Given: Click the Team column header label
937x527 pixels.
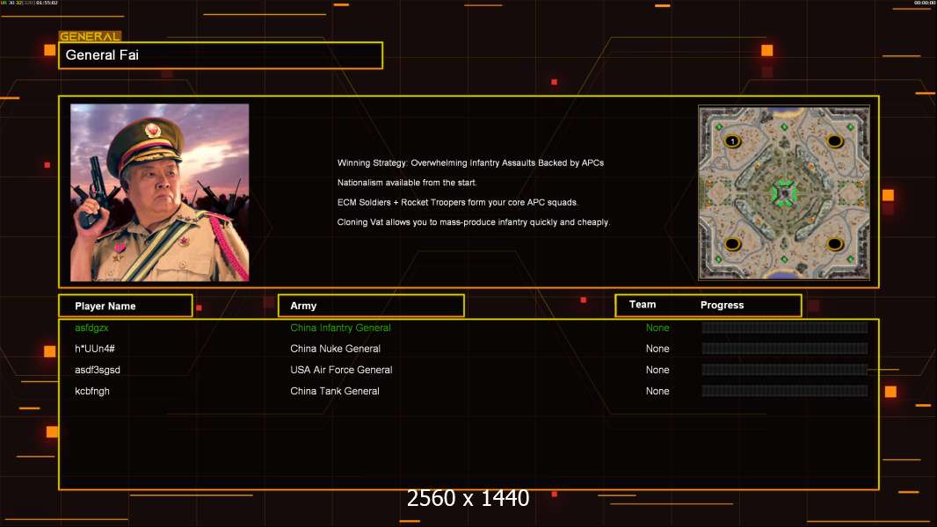Looking at the screenshot, I should tap(643, 305).
